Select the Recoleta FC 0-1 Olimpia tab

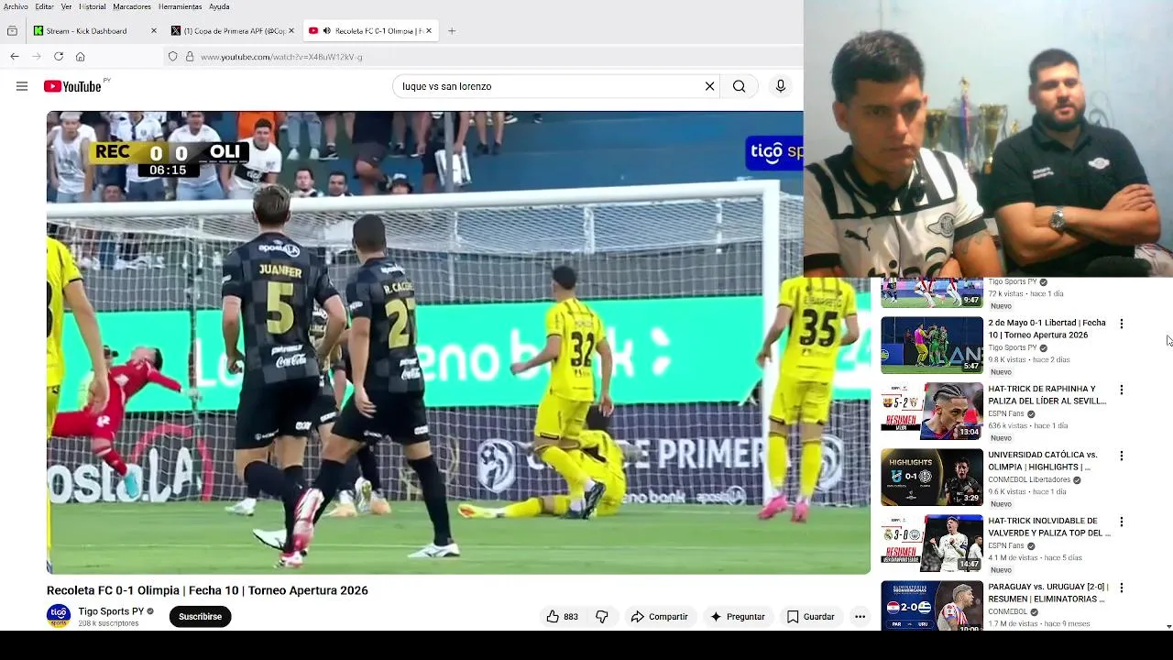point(371,30)
